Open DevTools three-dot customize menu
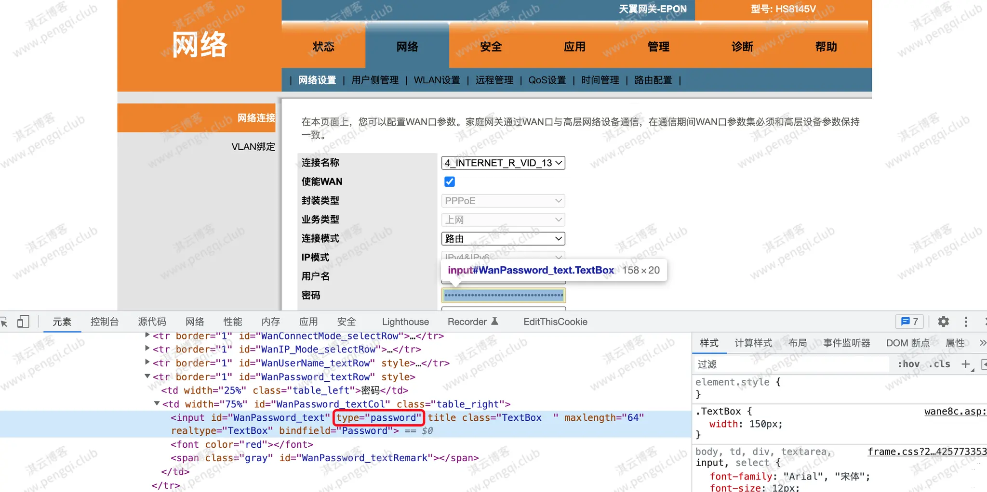 [966, 322]
